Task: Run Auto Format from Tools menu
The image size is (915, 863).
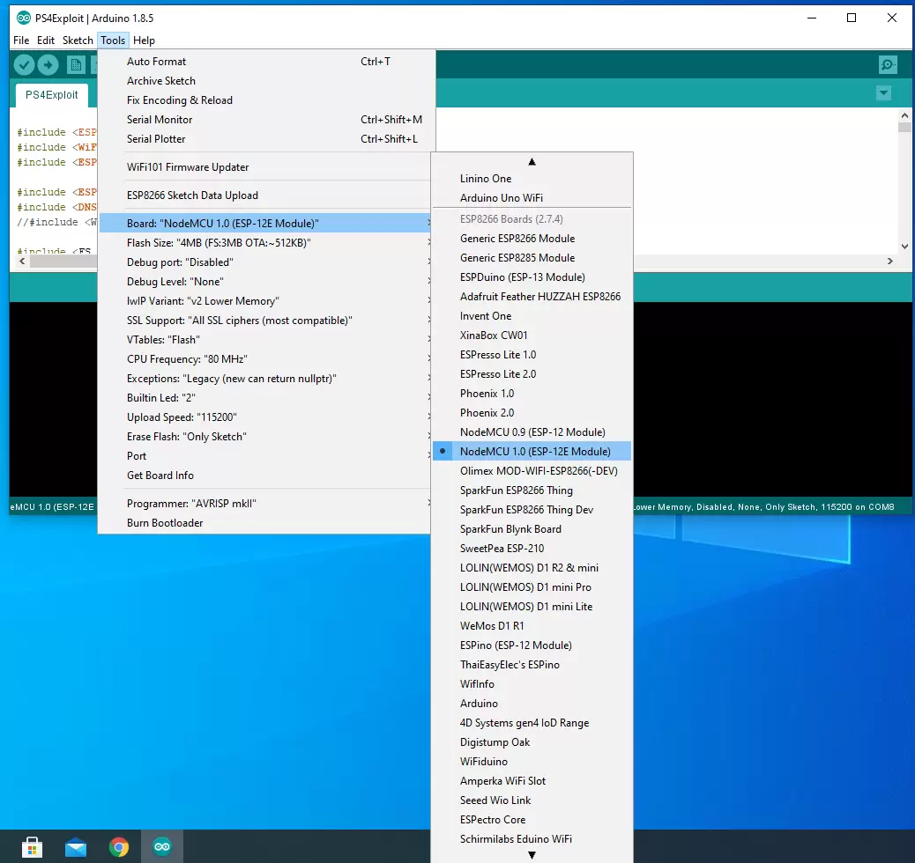Action: pos(265,62)
